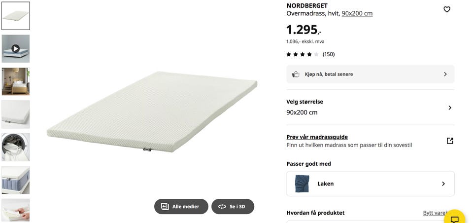This screenshot has width=473, height=223.
Task: Open the yellow chat bubble button
Action: 455,219
